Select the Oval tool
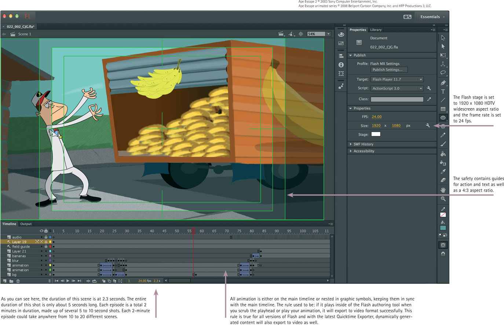This screenshot has height=325, width=504. (443, 118)
